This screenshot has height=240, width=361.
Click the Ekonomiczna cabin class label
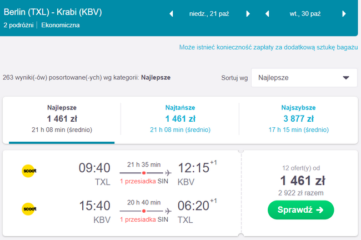tap(61, 25)
